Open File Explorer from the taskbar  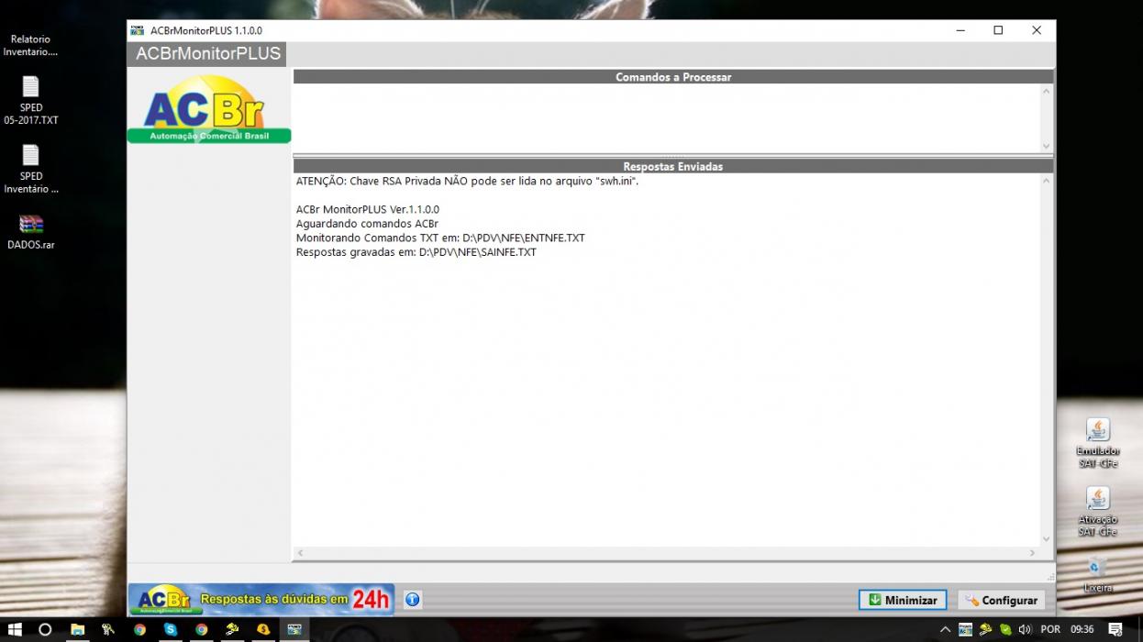coord(78,629)
